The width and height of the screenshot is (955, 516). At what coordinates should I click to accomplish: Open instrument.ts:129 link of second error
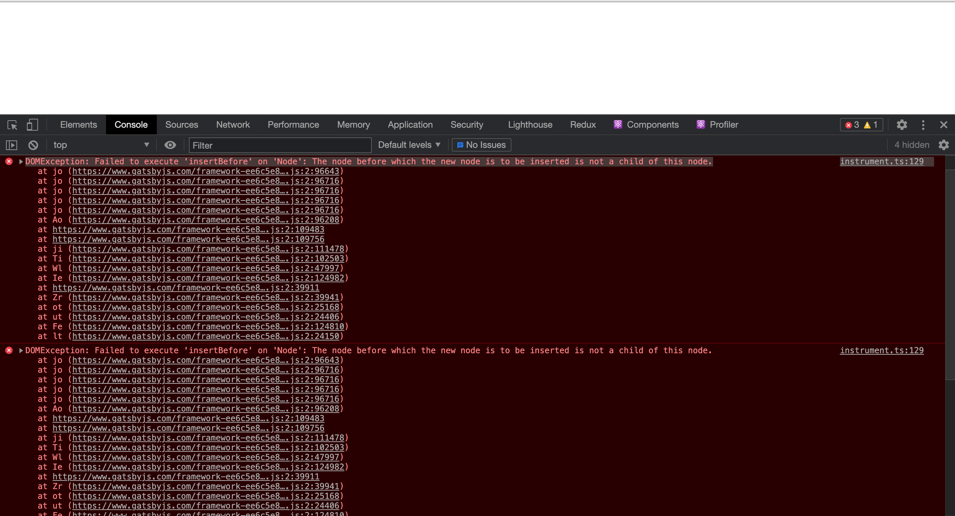882,350
